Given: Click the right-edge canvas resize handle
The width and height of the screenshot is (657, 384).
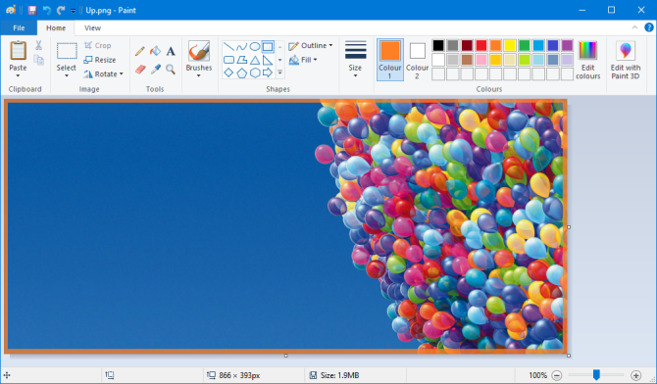Looking at the screenshot, I should click(x=569, y=227).
